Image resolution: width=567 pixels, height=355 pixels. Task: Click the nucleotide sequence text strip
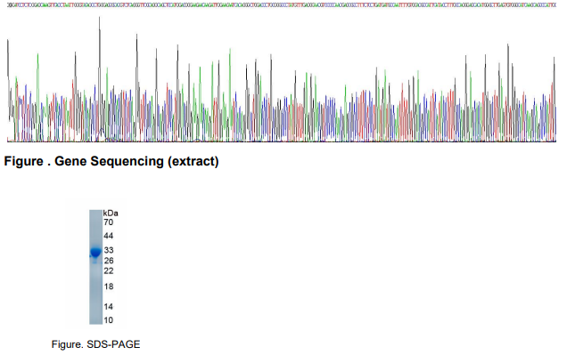click(x=282, y=5)
